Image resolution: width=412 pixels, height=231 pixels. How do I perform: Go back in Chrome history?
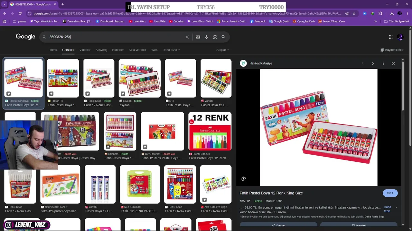pos(5,13)
